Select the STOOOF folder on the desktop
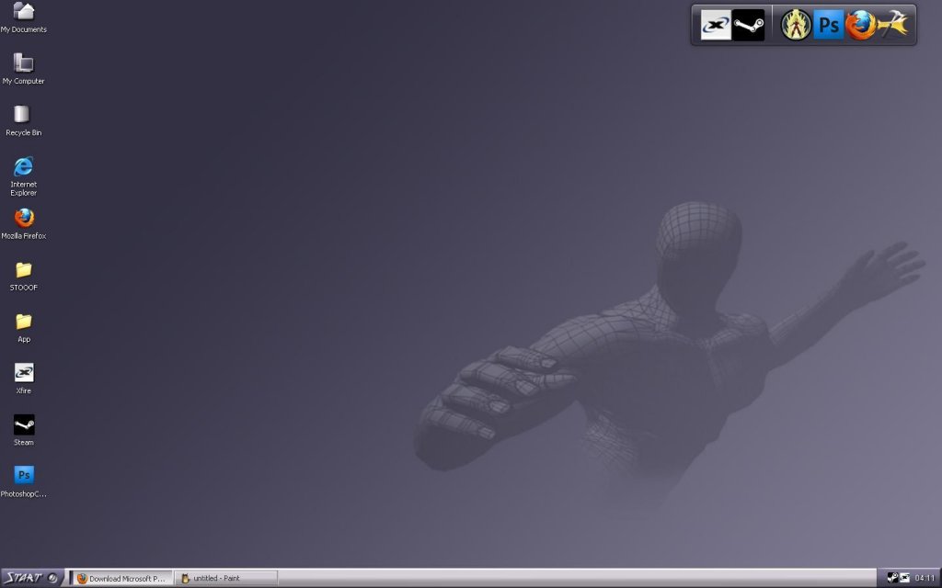This screenshot has width=942, height=588. click(23, 276)
